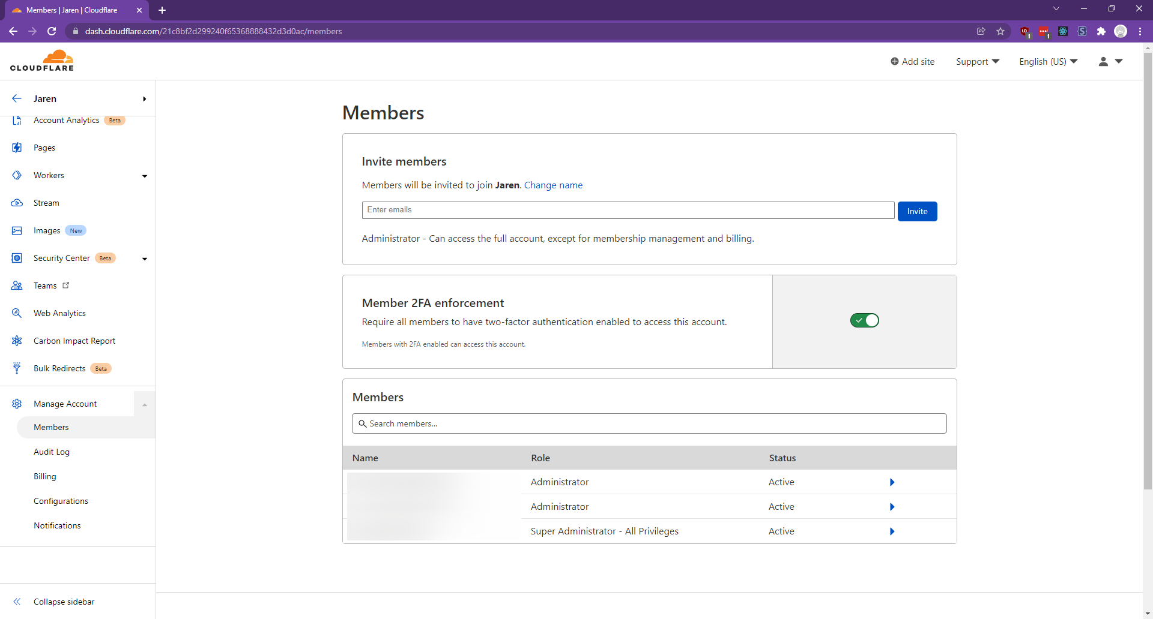Expand the Workers sidebar section
This screenshot has height=619, width=1153.
[144, 176]
